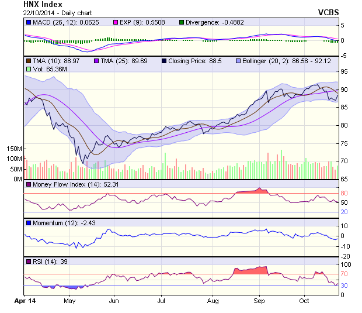Click the Oct label on the date axis
Screen dimensions: 362x313
[304, 301]
